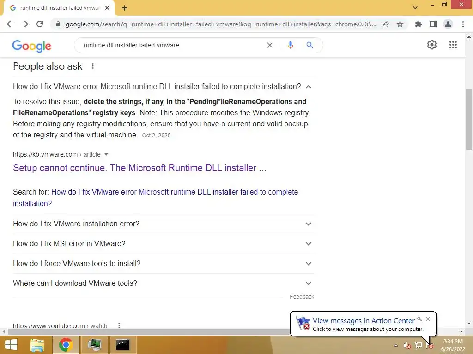Open the Google apps grid
Image resolution: width=473 pixels, height=354 pixels.
pos(453,45)
